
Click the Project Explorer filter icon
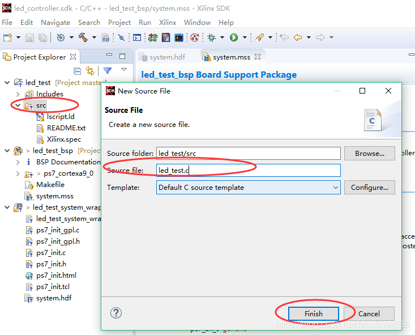point(108,70)
